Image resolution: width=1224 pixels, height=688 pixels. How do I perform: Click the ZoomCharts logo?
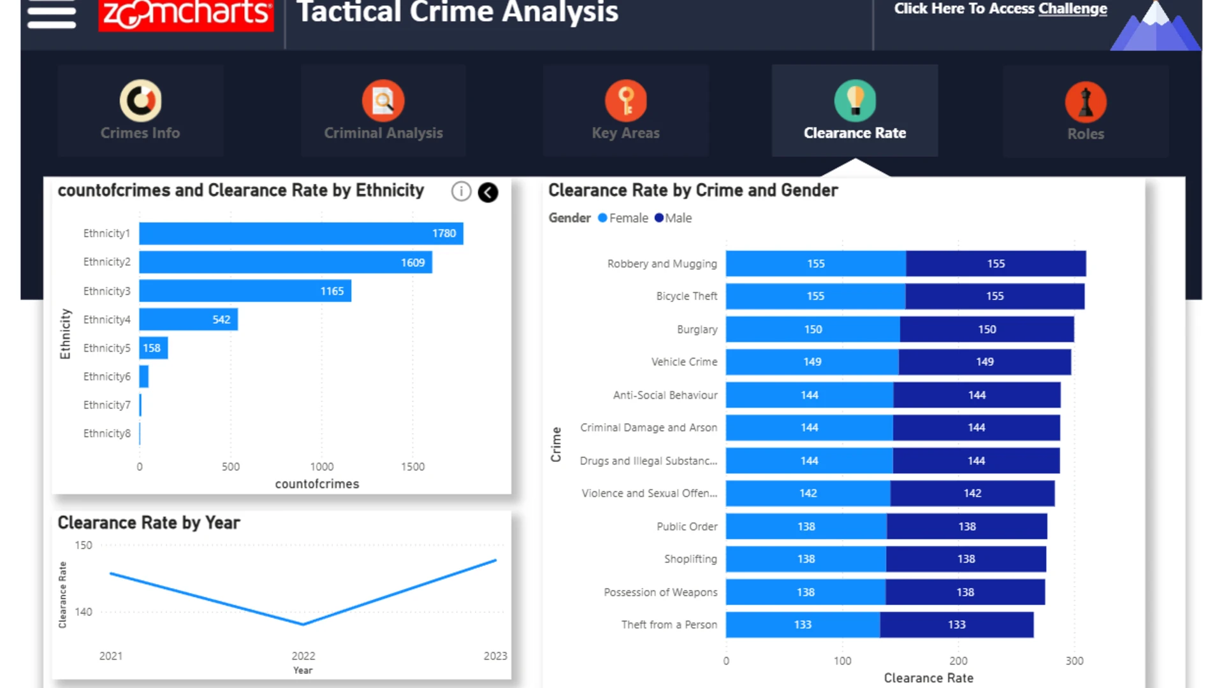coord(186,14)
